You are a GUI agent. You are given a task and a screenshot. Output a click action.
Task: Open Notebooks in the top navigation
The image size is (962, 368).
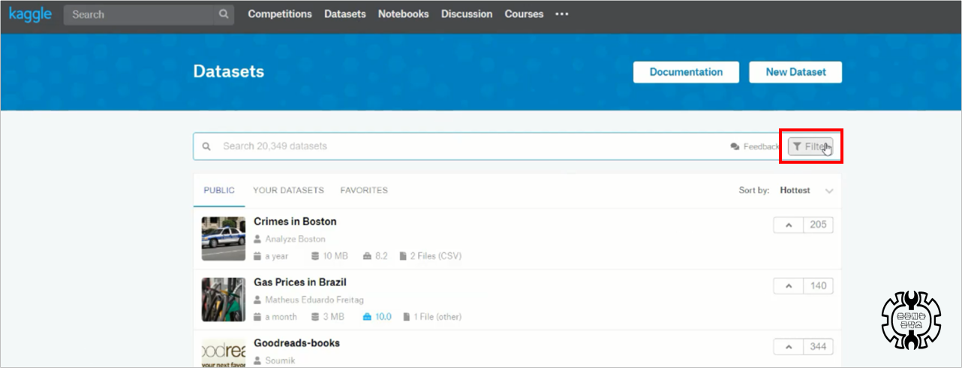[404, 14]
